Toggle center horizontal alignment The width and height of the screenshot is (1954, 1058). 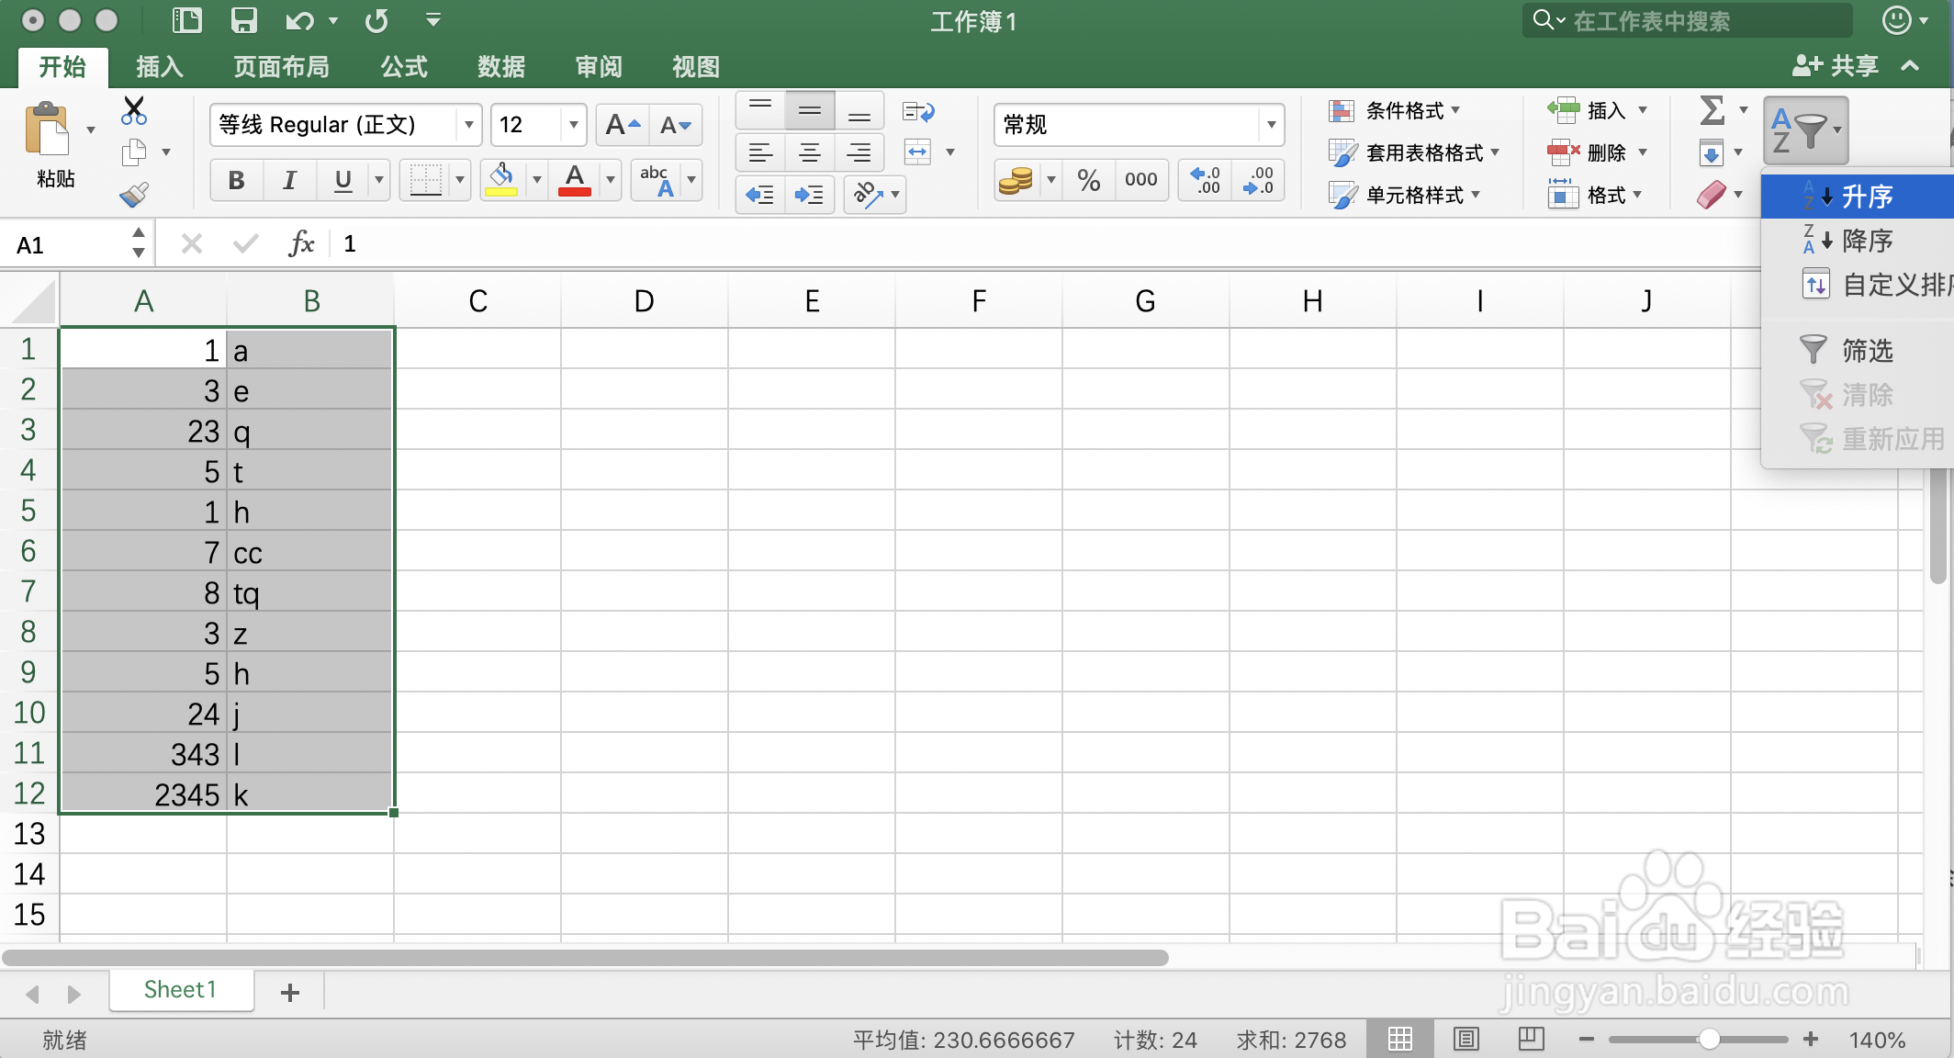coord(809,152)
